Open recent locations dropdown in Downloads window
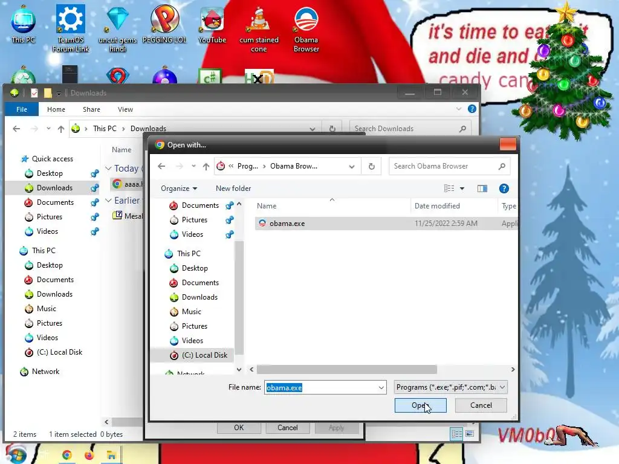619x464 pixels. 48,129
